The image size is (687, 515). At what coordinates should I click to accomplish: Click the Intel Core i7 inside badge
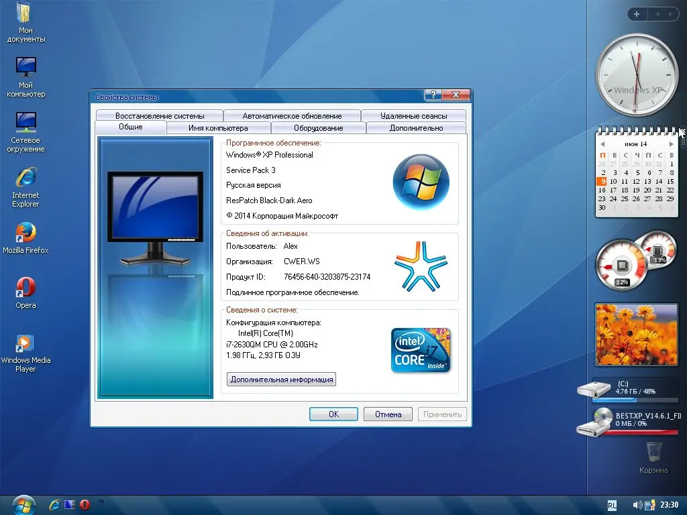tap(421, 350)
